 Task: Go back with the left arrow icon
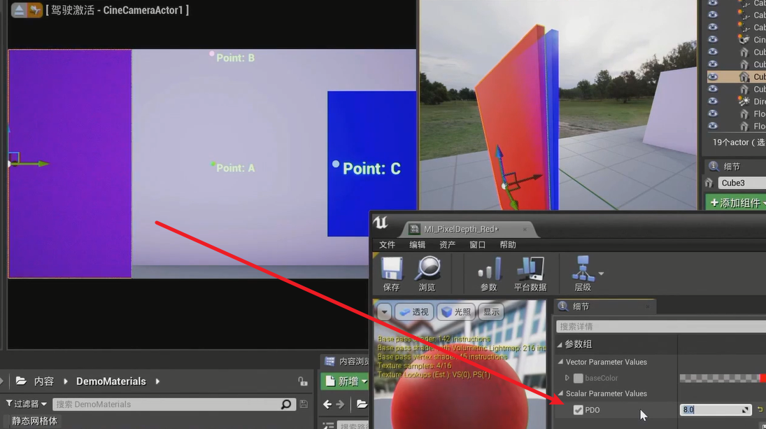[327, 404]
